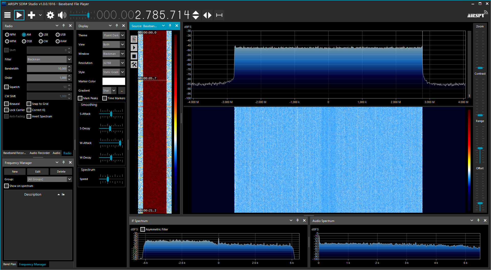Toggle the Mark Peaks checkbox
Image resolution: width=491 pixels, height=270 pixels.
(x=80, y=98)
